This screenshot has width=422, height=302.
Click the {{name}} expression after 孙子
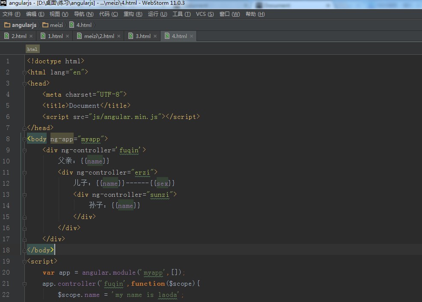pos(126,206)
